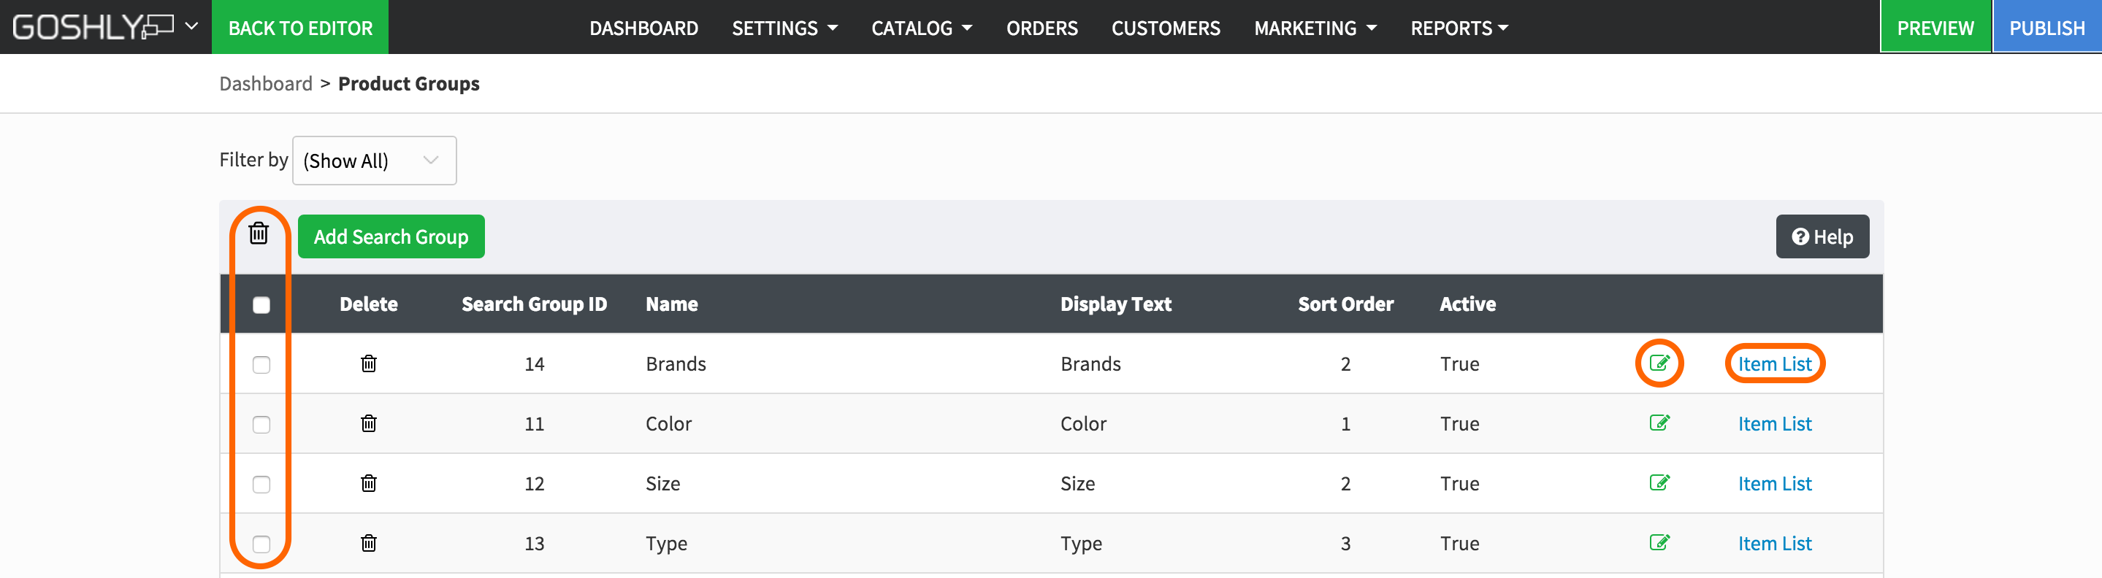
Task: Click the edit icon for Color row
Action: pos(1659,423)
